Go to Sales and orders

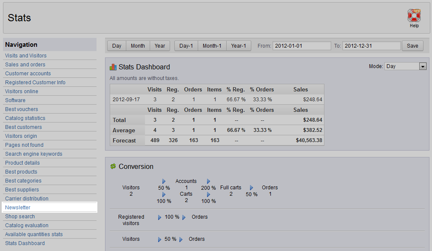coord(25,65)
